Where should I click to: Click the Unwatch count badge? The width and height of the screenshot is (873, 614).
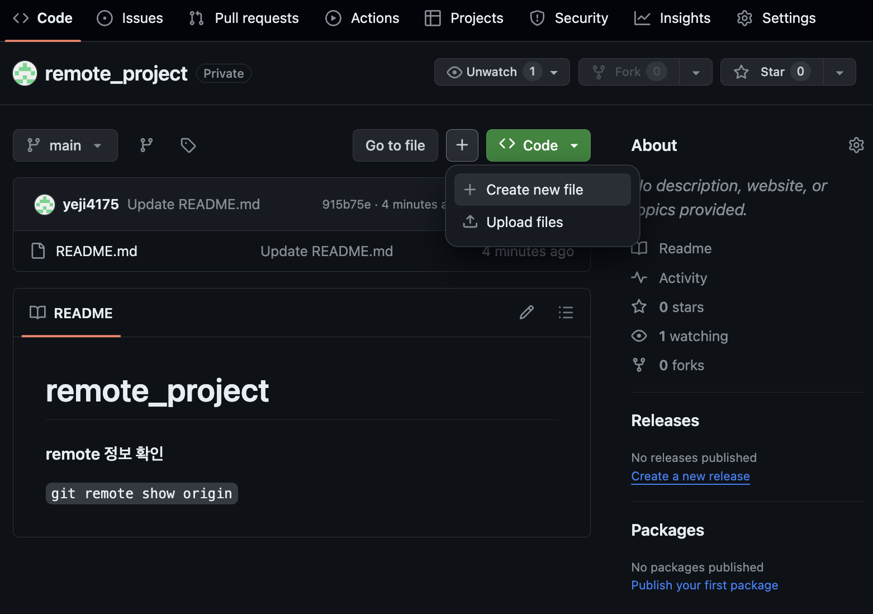[x=532, y=72]
